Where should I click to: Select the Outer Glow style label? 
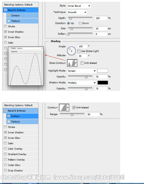(x=14, y=165)
